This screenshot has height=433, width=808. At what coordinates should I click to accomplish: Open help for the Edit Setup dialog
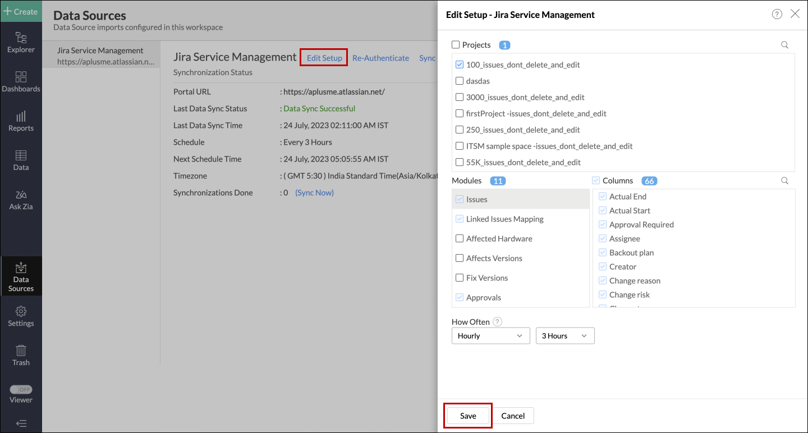click(777, 14)
